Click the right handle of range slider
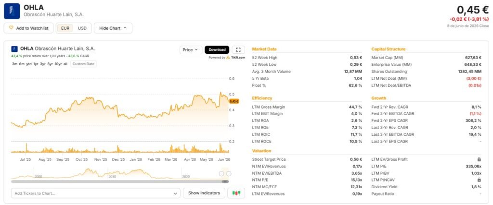Viewport: 493px width, 205px height. click(229, 174)
